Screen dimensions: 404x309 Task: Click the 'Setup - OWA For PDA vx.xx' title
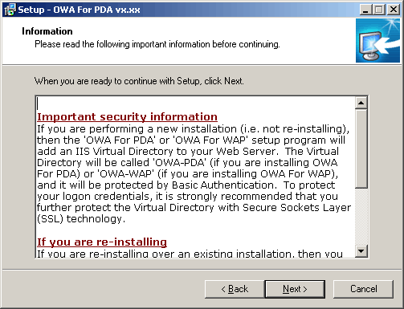pos(79,10)
